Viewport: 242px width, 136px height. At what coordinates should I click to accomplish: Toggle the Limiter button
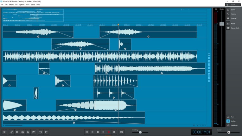(x=228, y=121)
